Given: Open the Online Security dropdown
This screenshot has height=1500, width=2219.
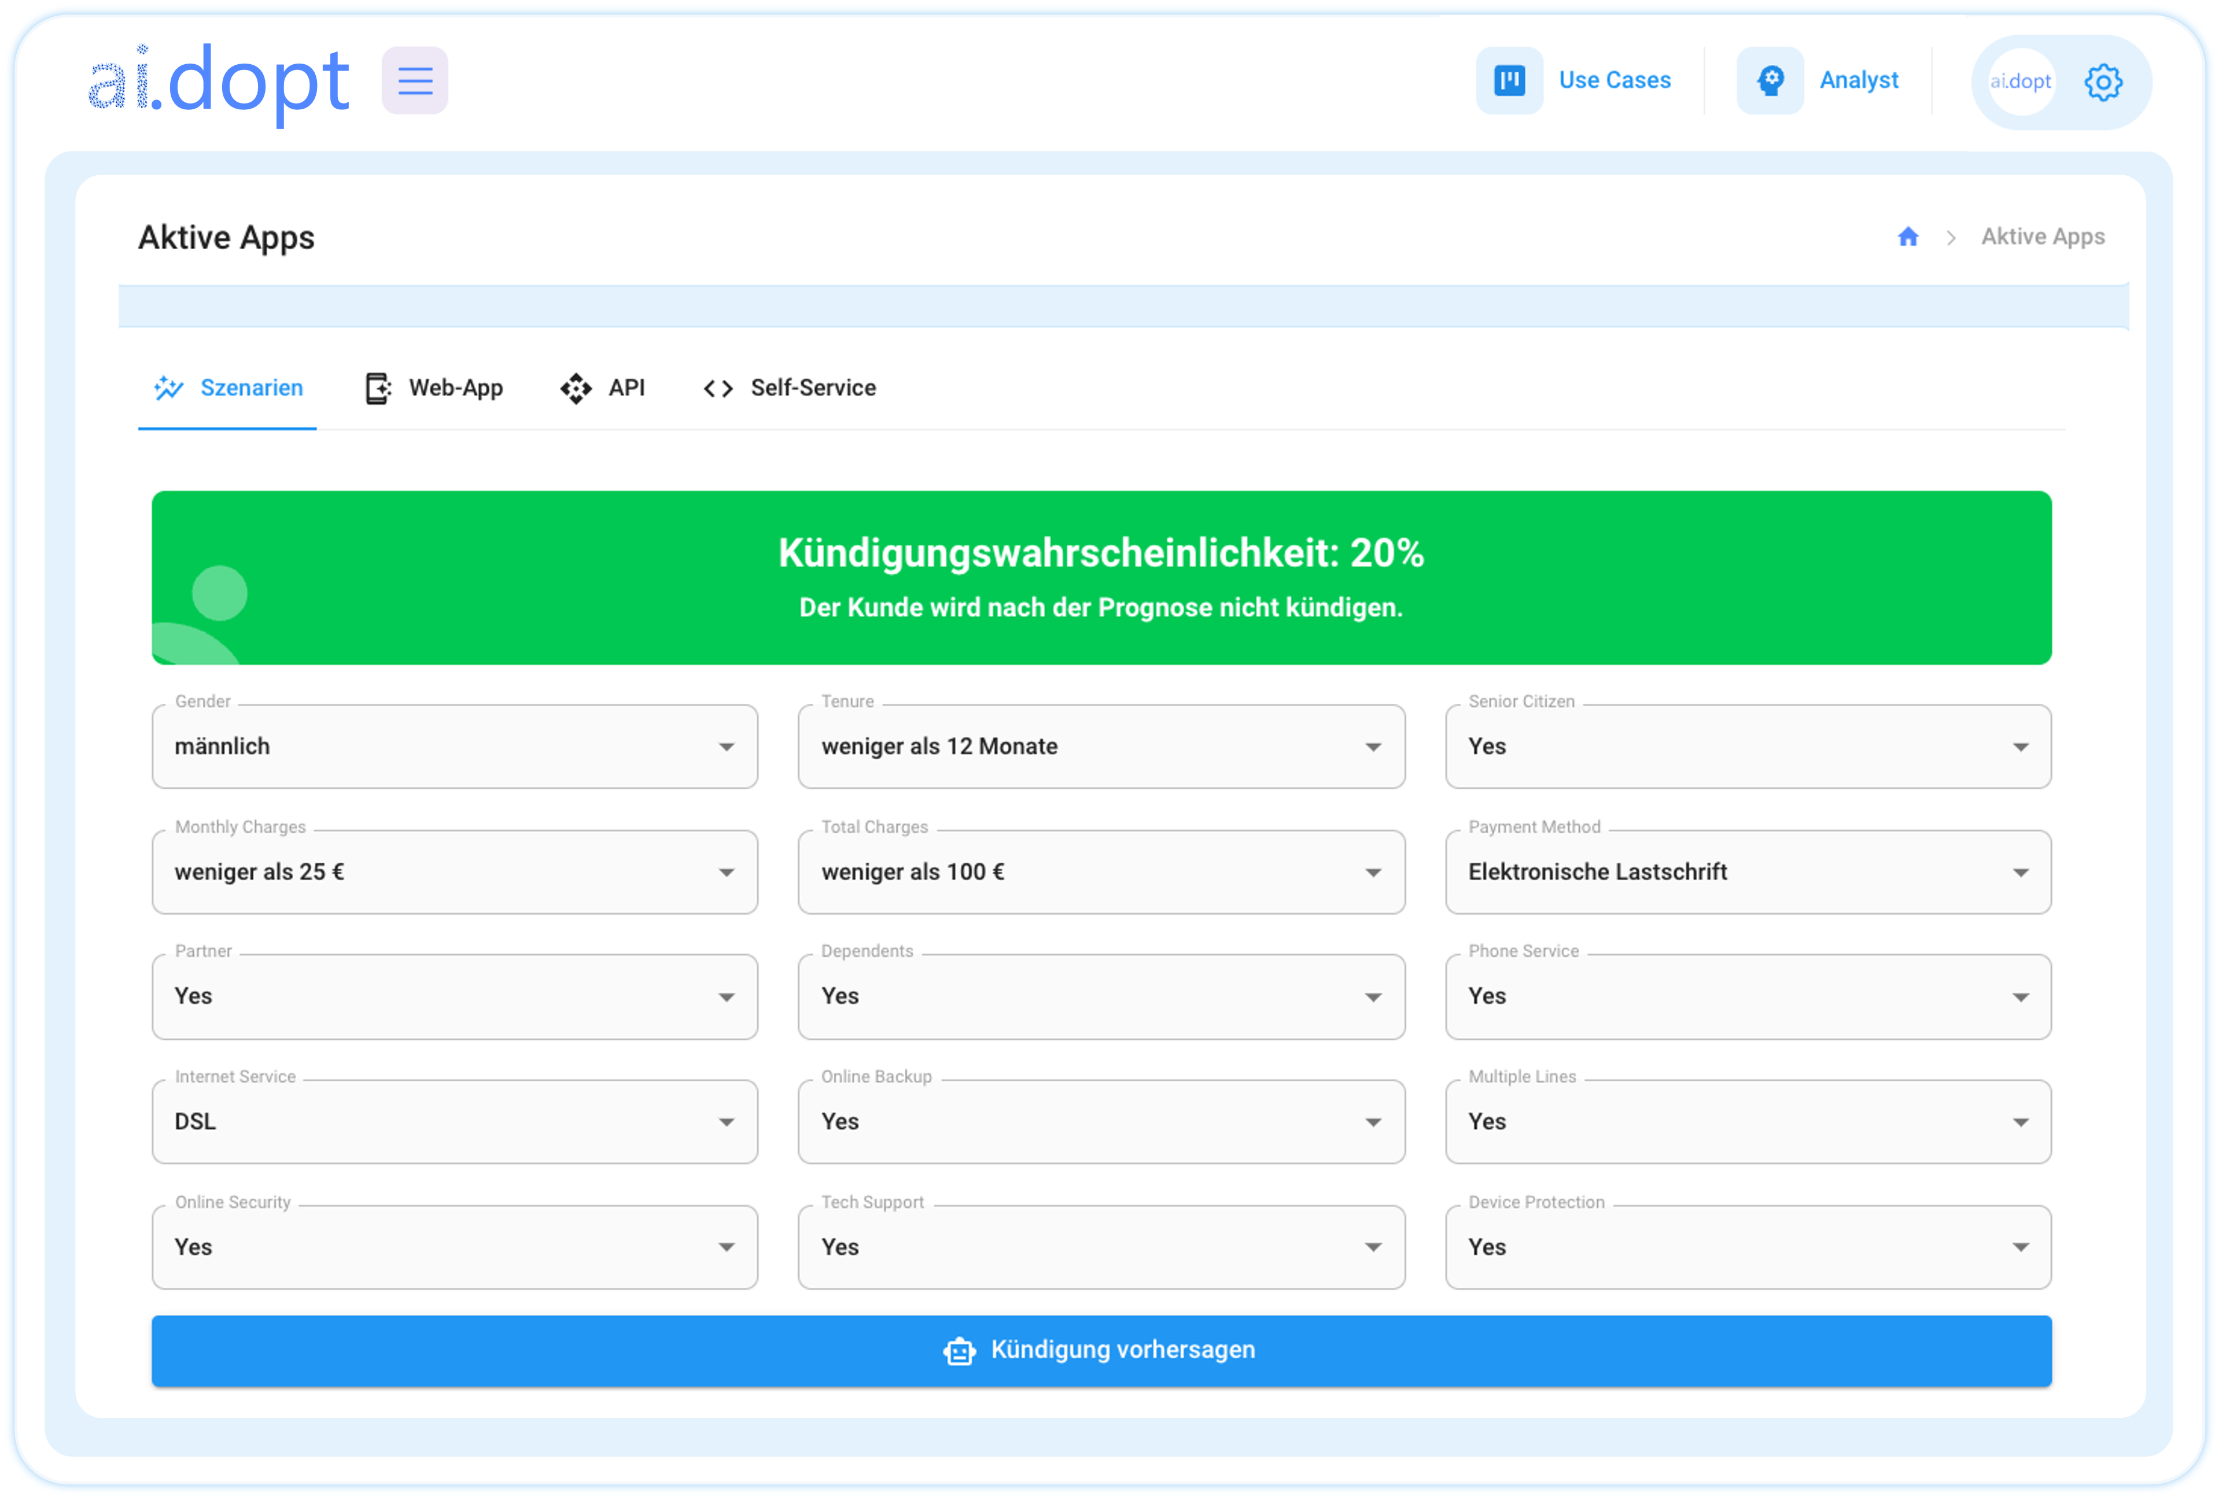Looking at the screenshot, I should tap(455, 1247).
